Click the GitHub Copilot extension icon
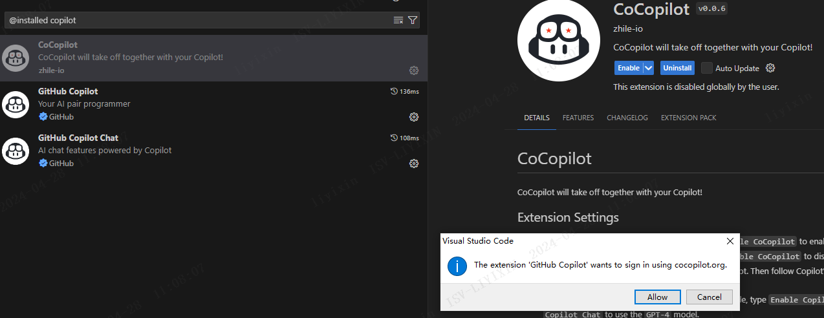 (15, 105)
